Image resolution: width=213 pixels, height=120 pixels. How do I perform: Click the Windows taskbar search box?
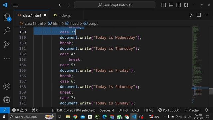pyautogui.click(x=32, y=117)
